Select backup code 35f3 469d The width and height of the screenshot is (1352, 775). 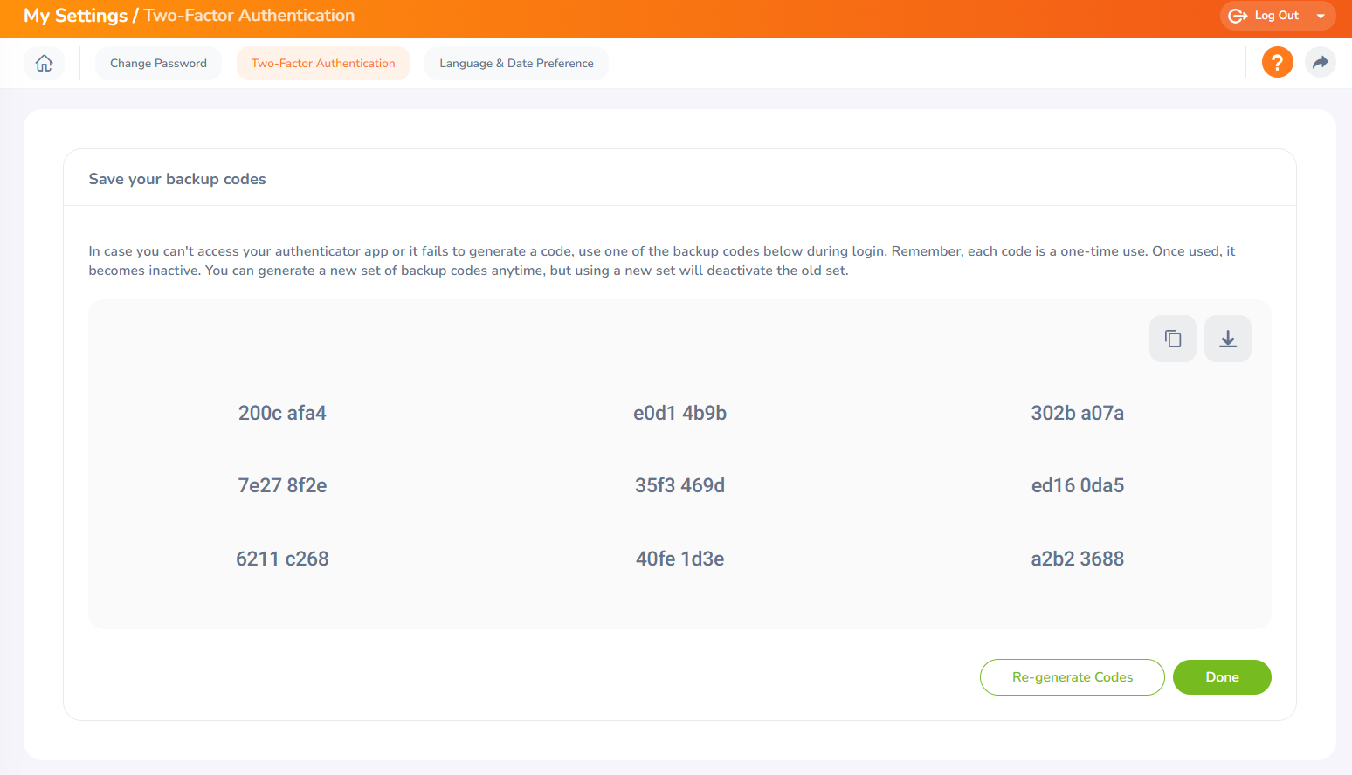click(679, 485)
